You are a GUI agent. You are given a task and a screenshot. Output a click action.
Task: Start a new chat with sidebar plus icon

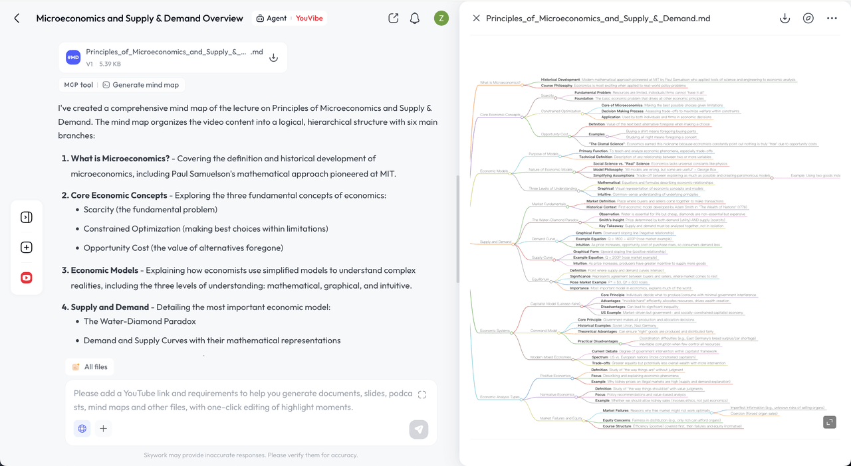pos(27,248)
